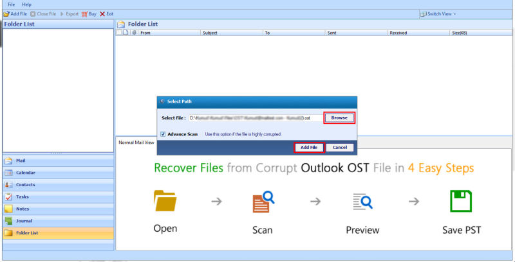Click the Add File dialog button
515x262 pixels.
(x=309, y=148)
